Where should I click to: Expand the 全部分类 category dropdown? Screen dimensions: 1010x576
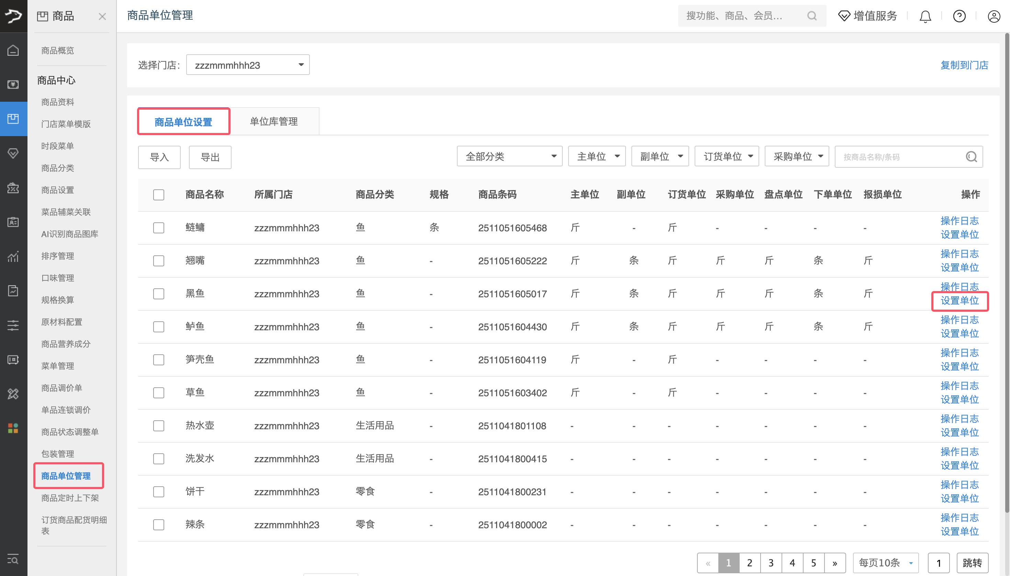click(509, 157)
